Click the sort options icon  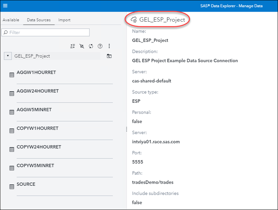(73, 46)
